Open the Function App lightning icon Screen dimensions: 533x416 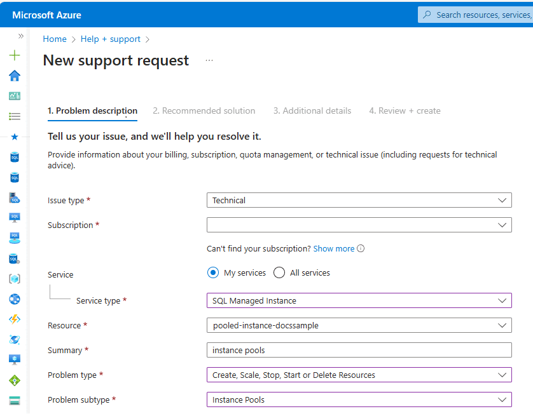[x=14, y=319]
